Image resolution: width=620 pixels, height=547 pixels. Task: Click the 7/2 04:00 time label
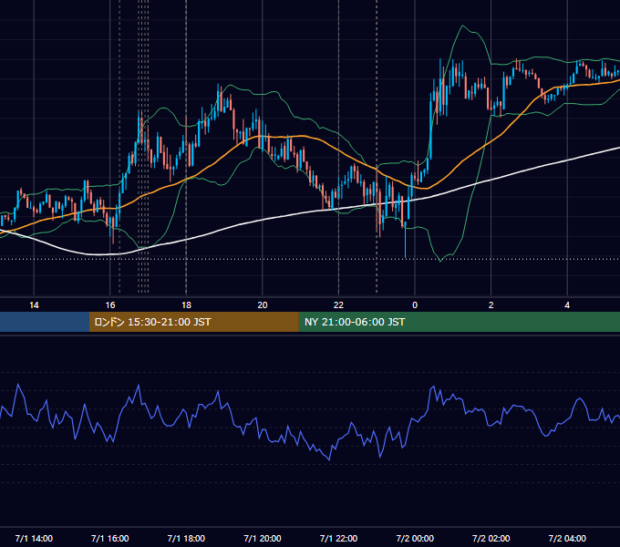click(x=567, y=538)
